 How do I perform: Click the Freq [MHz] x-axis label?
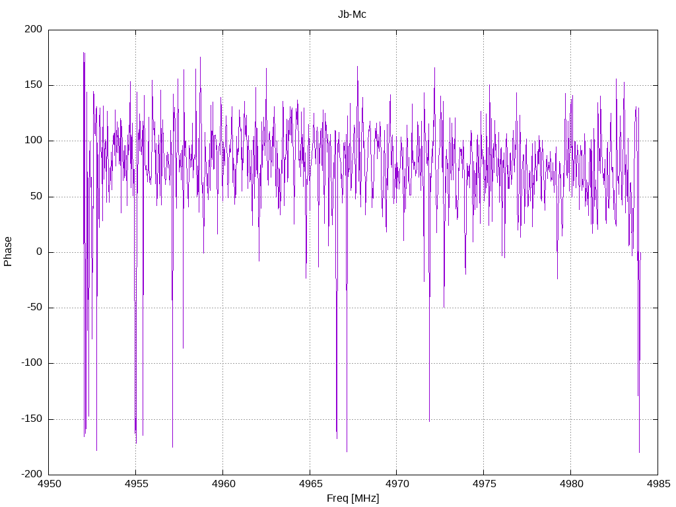click(x=353, y=498)
